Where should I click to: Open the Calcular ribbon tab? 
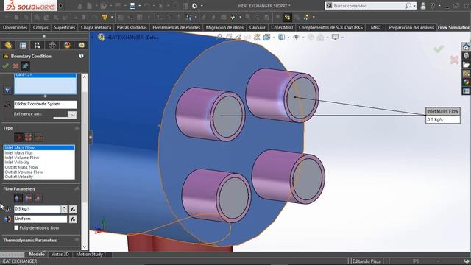point(258,28)
